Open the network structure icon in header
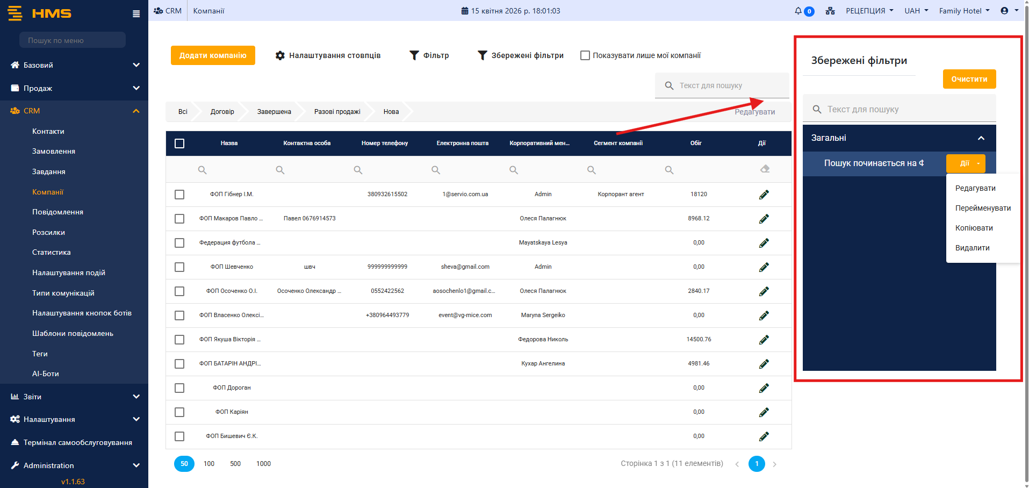 click(830, 11)
